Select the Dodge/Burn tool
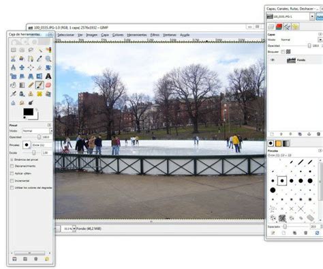Image resolution: width=323 pixels, height=269 pixels. [31, 102]
